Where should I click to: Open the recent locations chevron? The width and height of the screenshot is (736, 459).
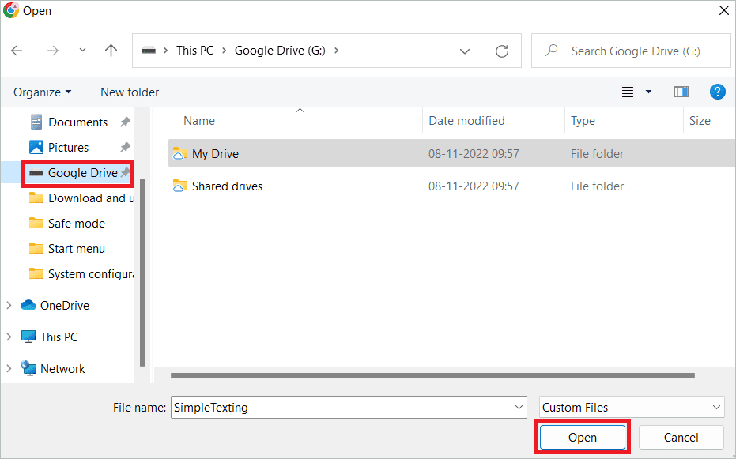(x=82, y=51)
